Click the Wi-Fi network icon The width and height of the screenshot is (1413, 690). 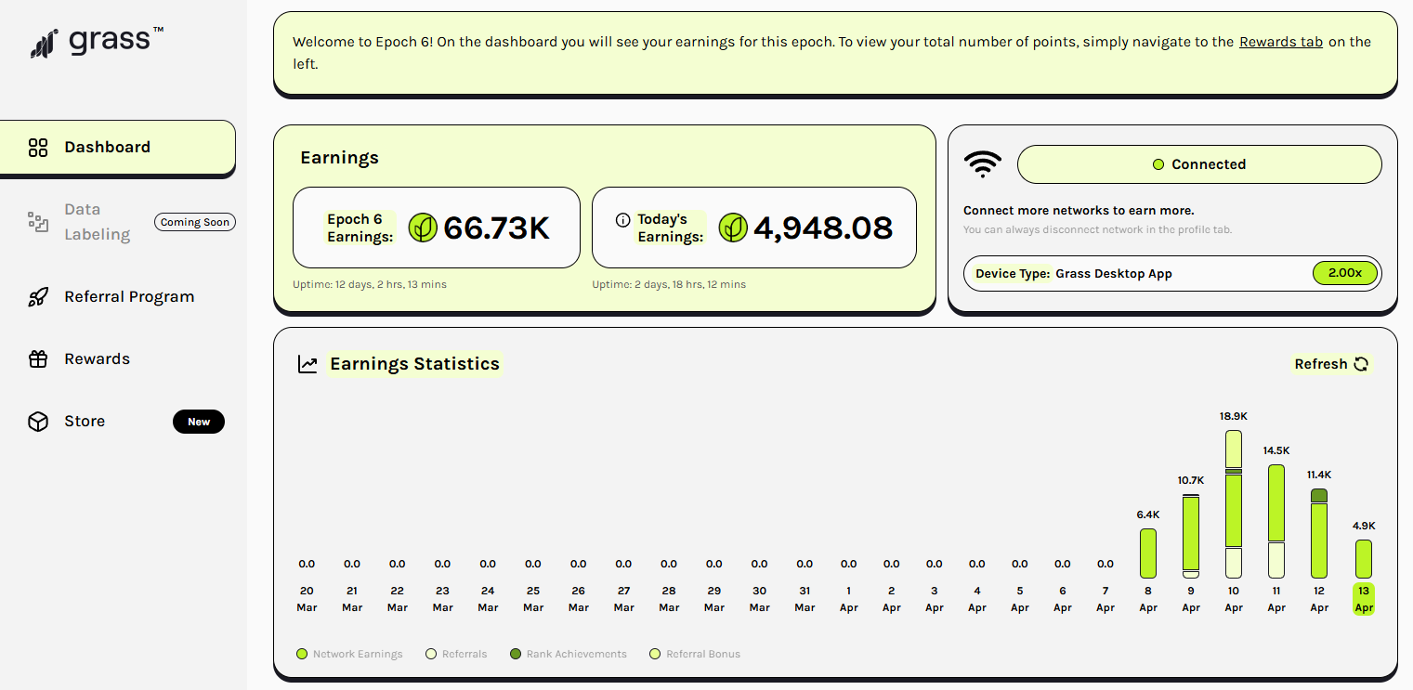[x=982, y=165]
